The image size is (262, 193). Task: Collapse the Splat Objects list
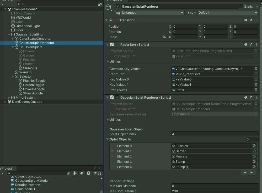[108, 139]
